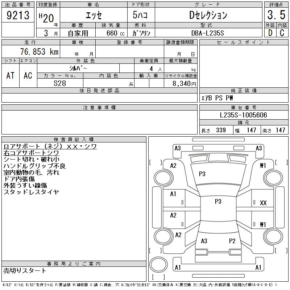Click the "登録番号" header
Screen dimensions: 290x290
tap(129, 42)
